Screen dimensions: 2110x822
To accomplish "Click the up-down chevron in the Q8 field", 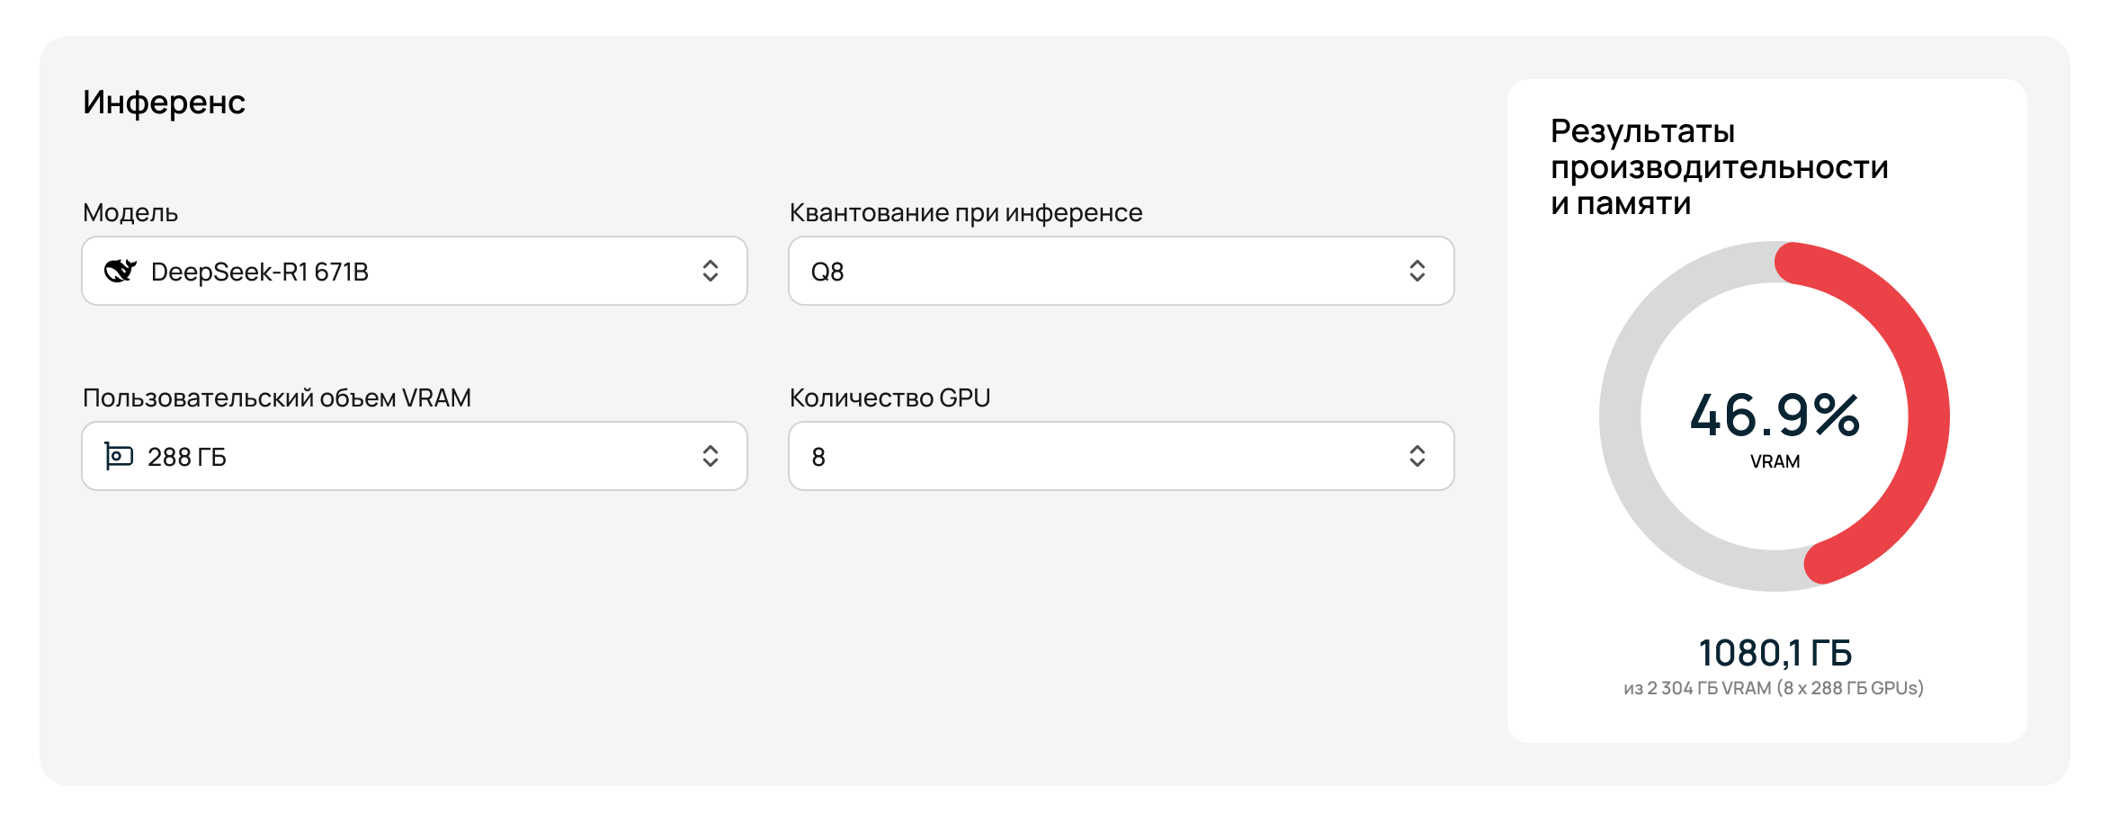I will click(x=1417, y=271).
